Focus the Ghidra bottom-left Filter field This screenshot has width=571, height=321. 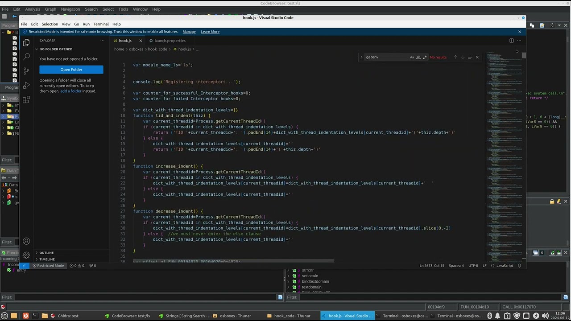[145, 297]
